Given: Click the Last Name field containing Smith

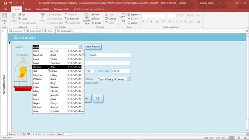Looking at the screenshot, I should pos(110,55).
